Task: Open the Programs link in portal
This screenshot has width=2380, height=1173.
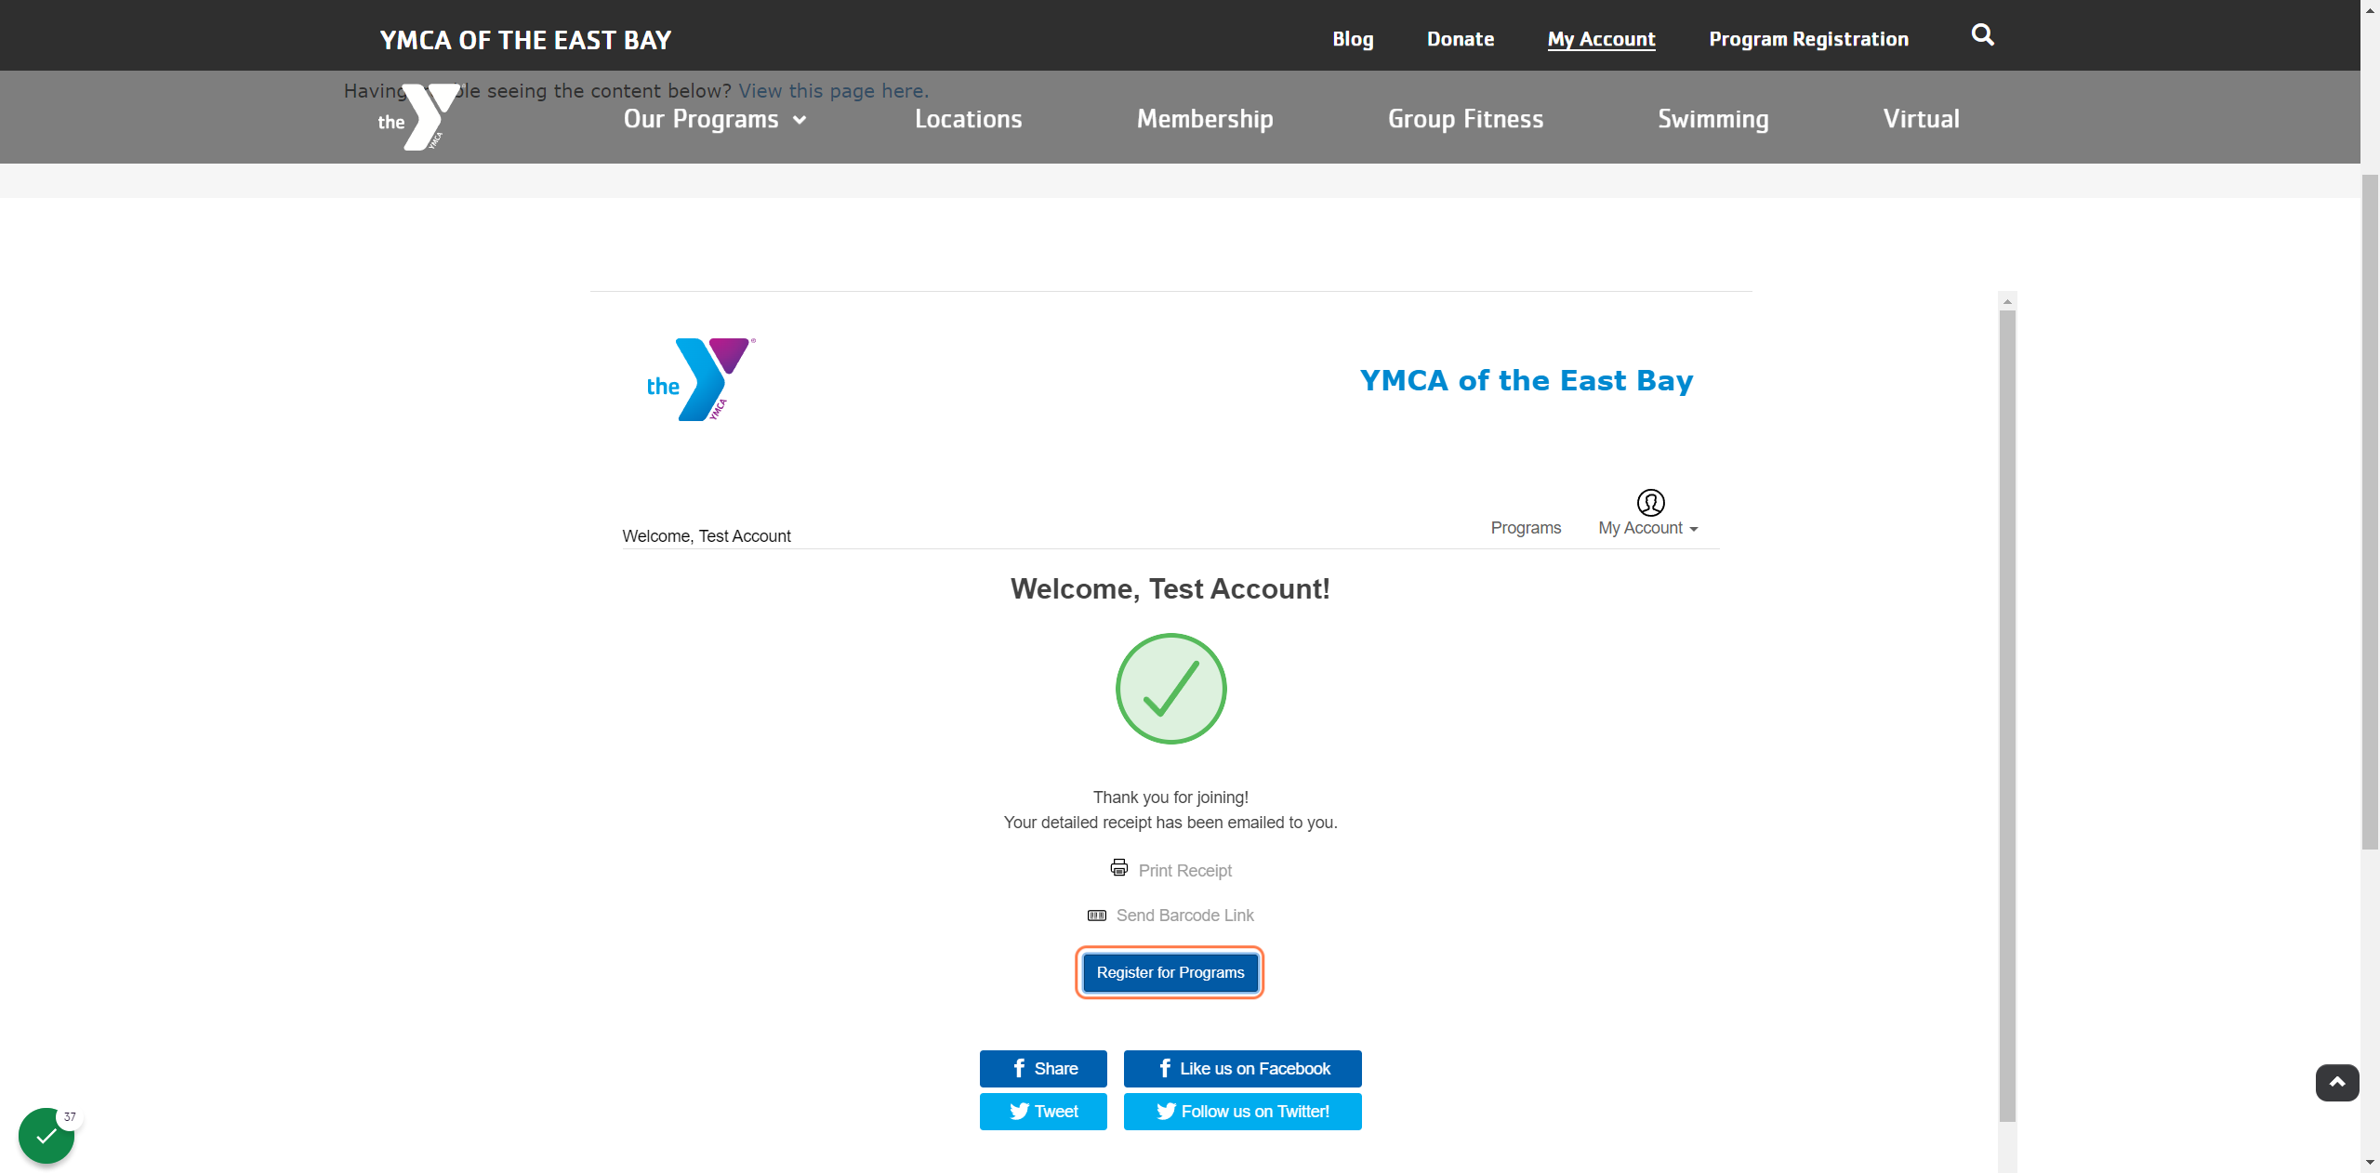Action: point(1526,528)
